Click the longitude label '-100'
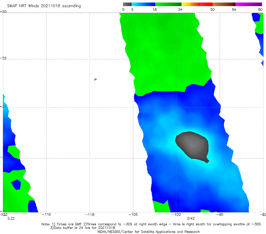This screenshot has width=266, height=234. pos(176,215)
